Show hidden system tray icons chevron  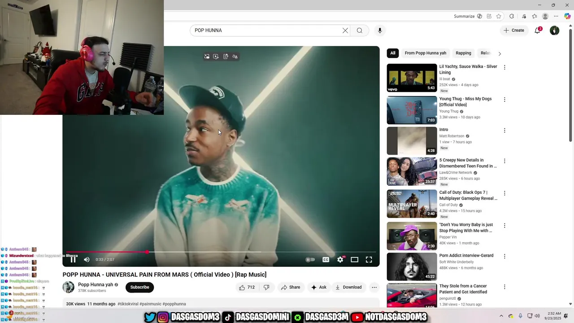click(x=501, y=316)
